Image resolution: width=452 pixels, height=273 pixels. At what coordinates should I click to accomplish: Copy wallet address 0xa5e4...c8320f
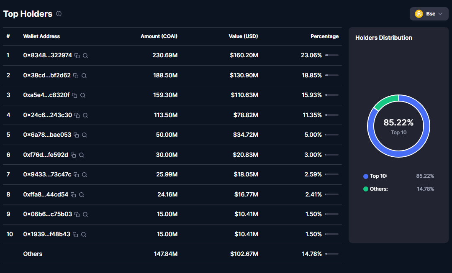click(74, 95)
